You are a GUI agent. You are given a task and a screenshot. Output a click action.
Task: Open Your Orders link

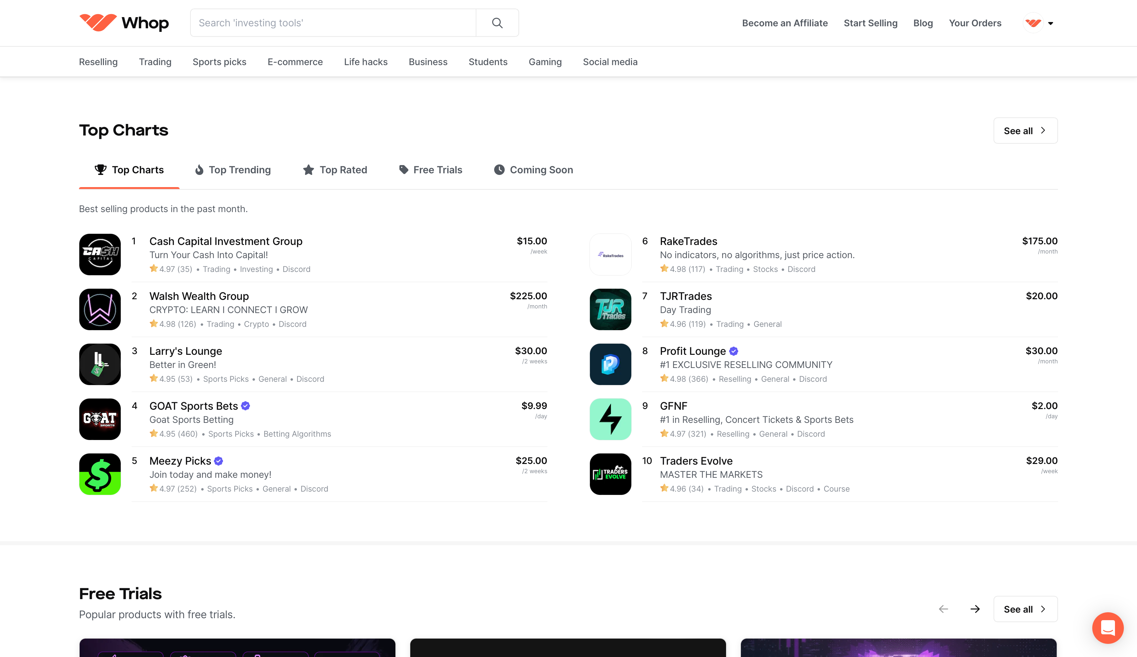pos(974,23)
